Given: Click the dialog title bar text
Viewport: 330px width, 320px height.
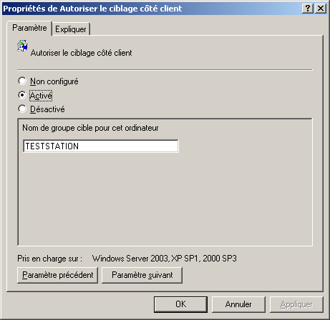Looking at the screenshot, I should pyautogui.click(x=92, y=9).
